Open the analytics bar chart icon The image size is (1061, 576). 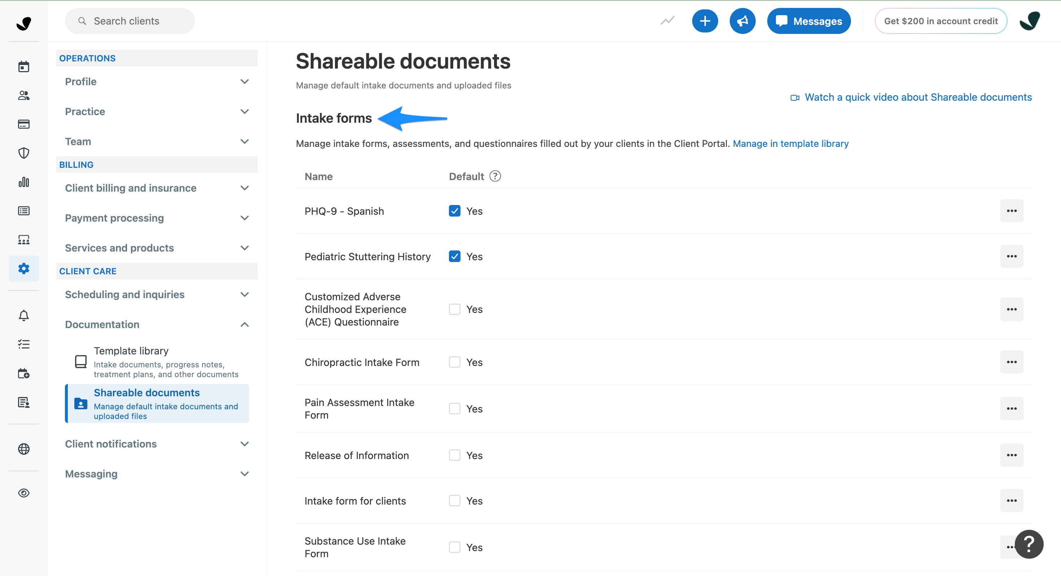pyautogui.click(x=23, y=182)
